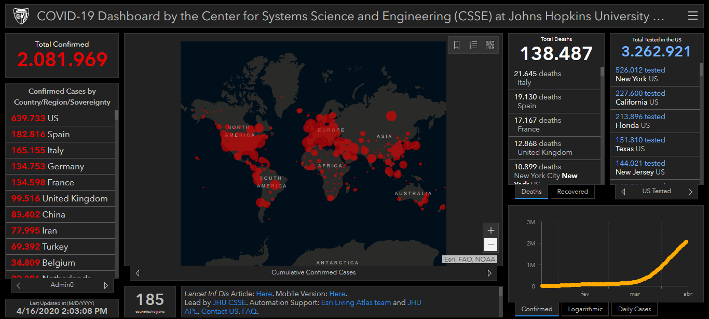Open the Mobile Version Here link
This screenshot has height=319, width=709.
point(337,294)
